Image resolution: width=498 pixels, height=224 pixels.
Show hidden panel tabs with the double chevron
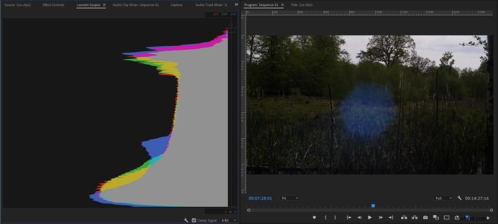click(x=236, y=4)
